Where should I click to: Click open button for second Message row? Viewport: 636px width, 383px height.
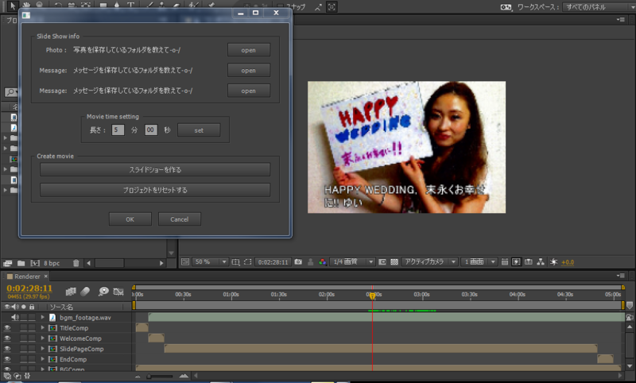249,91
